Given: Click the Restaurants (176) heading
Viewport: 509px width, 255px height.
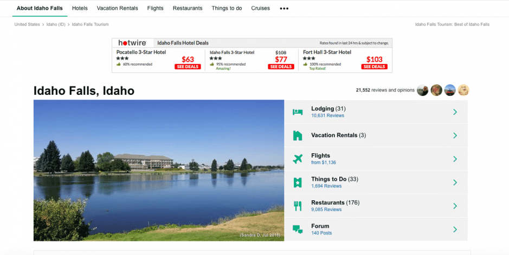Looking at the screenshot, I should click(x=336, y=202).
